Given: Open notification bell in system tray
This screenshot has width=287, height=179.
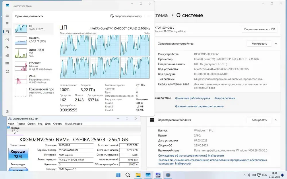Looking at the screenshot, I should click(282, 175).
